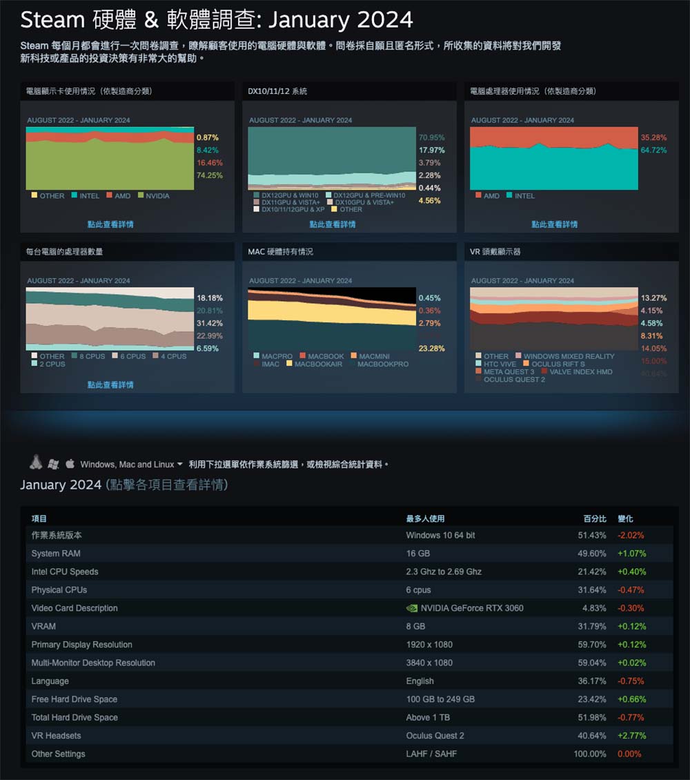
Task: Click the INTEL legend swatch in processor chart
Action: coord(509,195)
